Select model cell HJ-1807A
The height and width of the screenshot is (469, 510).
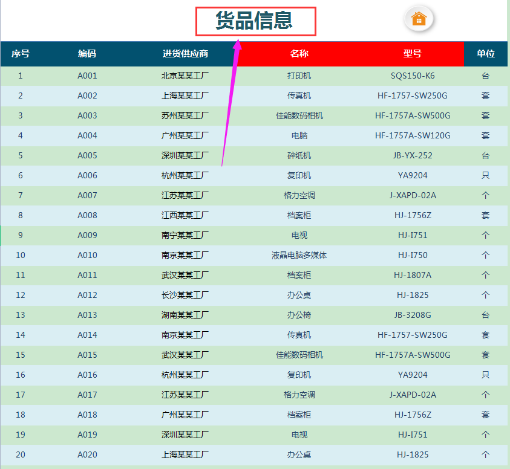[x=413, y=275]
